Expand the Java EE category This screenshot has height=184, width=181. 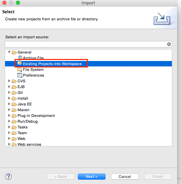coord(9,104)
